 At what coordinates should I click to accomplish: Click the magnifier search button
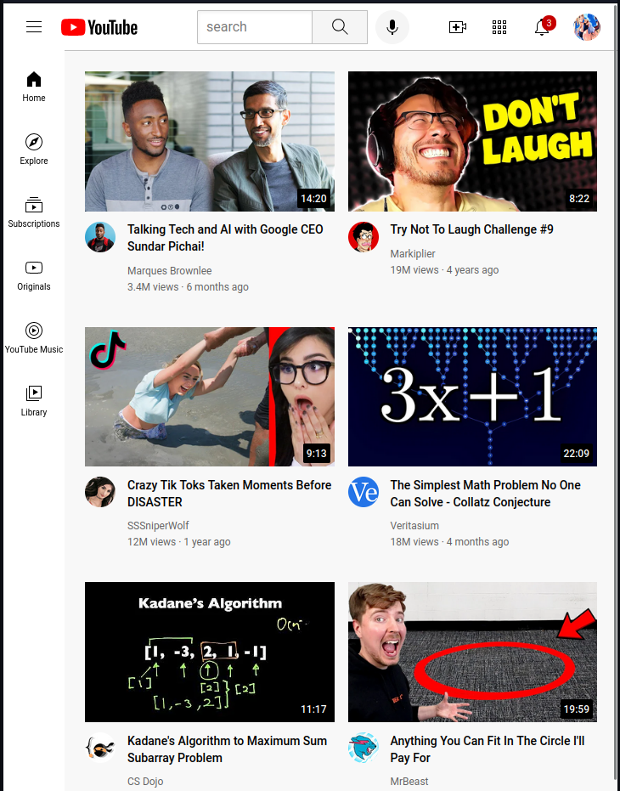coord(340,26)
